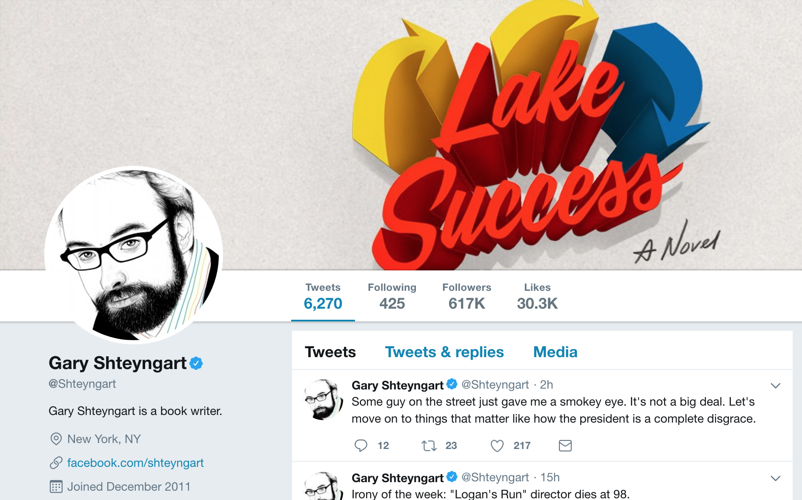Viewport: 802px width, 500px height.
Task: Click the link icon beside facebook URL
Action: tap(56, 463)
